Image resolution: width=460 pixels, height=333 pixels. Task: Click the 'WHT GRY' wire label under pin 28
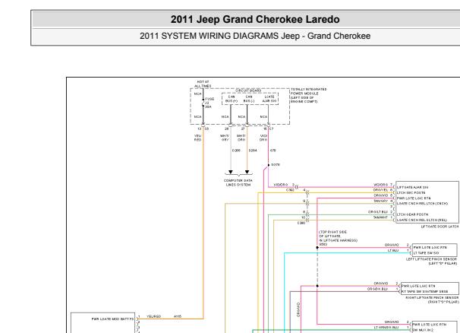pos(225,138)
